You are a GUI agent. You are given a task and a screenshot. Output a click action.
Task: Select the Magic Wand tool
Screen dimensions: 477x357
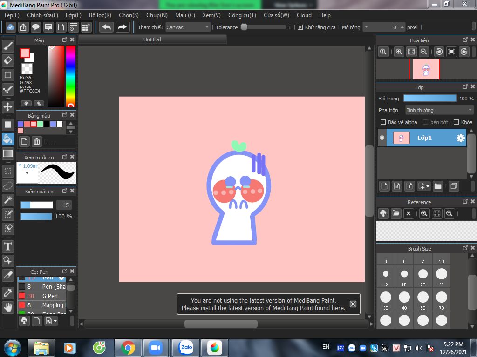pos(8,200)
